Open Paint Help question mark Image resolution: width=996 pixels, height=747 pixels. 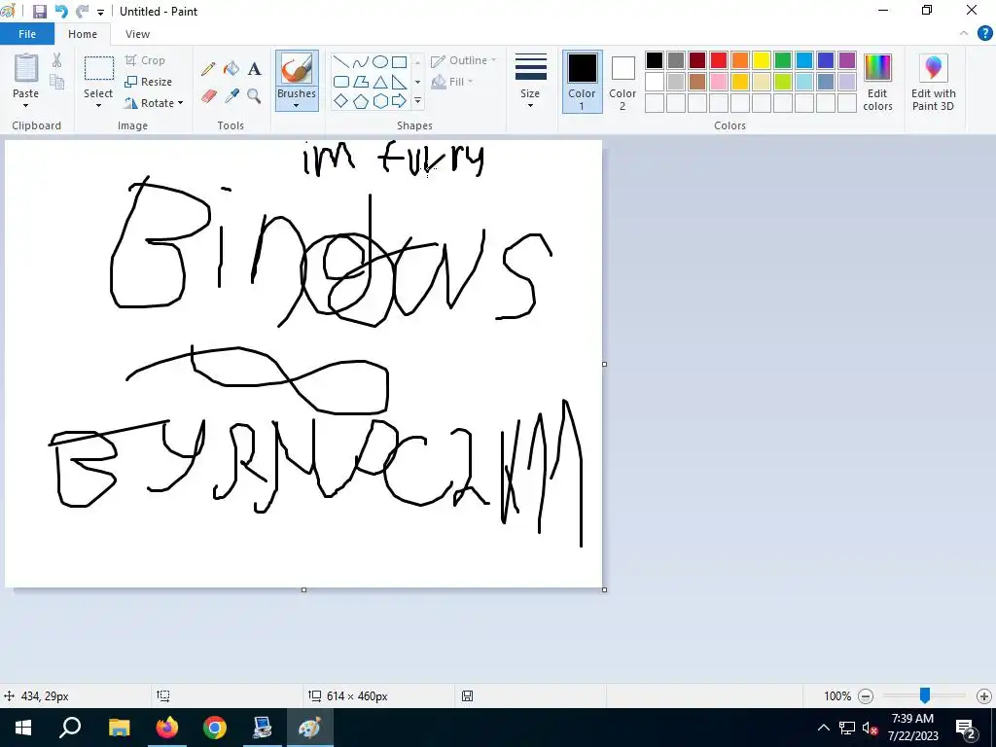984,34
